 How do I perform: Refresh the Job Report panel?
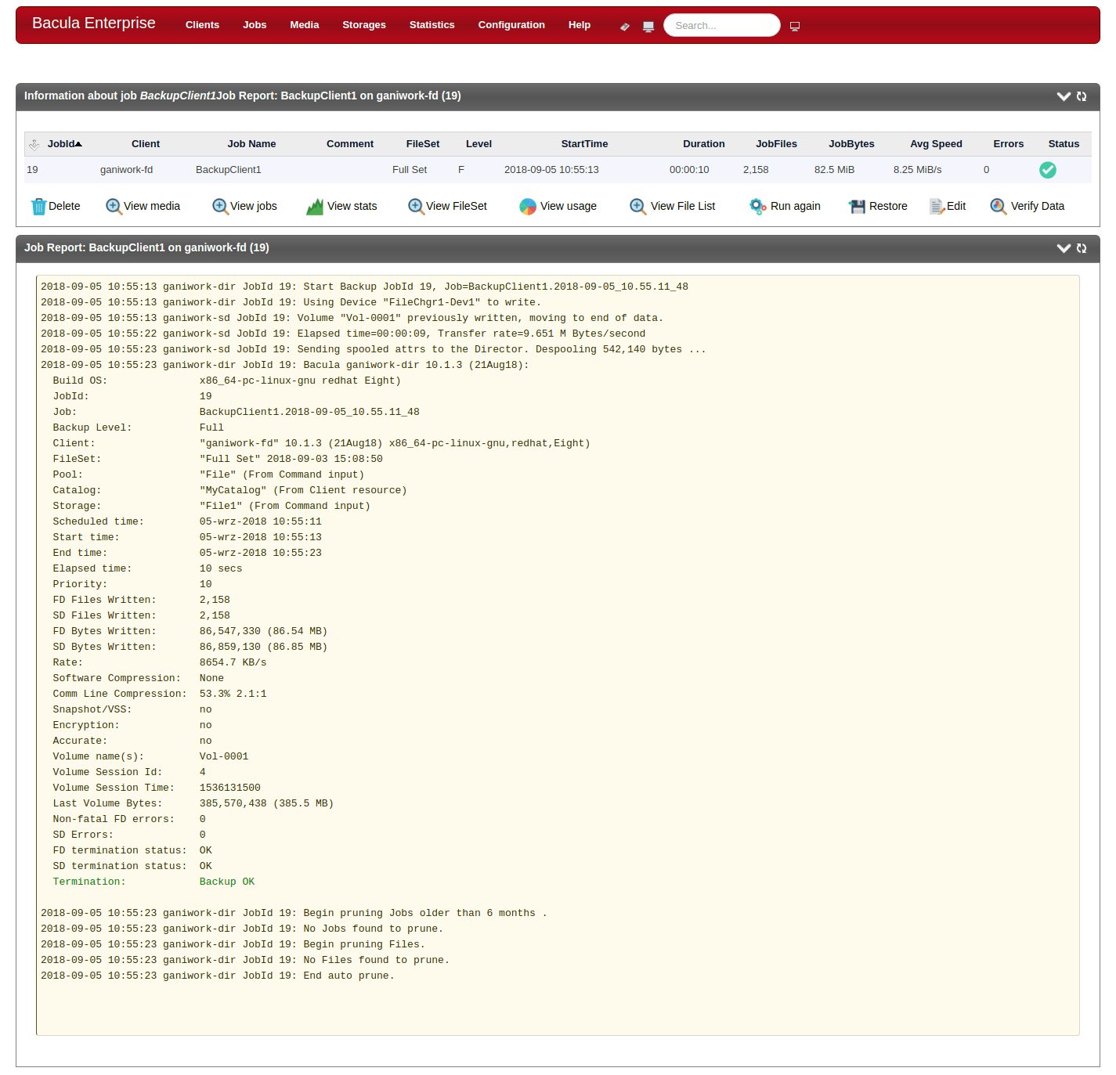(1082, 248)
